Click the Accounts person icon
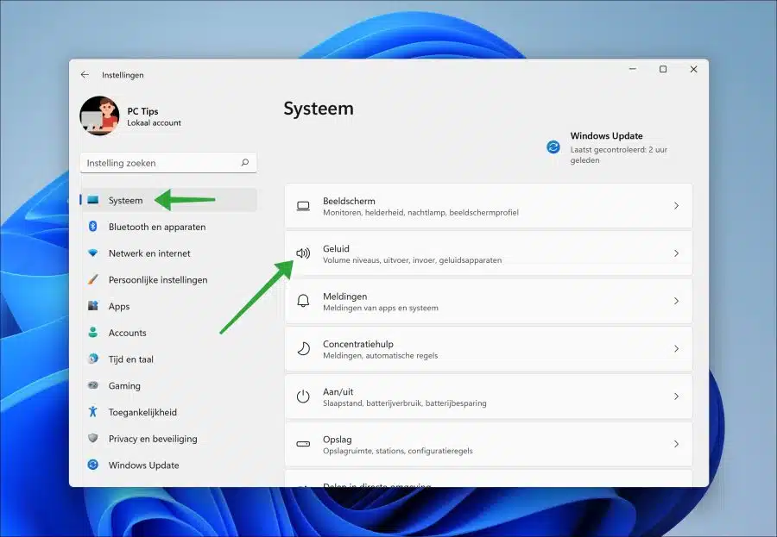 [92, 332]
